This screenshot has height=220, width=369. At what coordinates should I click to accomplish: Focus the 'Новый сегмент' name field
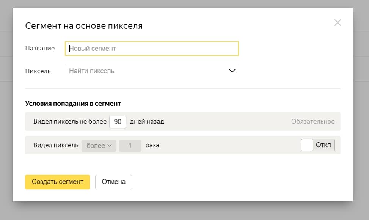pyautogui.click(x=152, y=49)
